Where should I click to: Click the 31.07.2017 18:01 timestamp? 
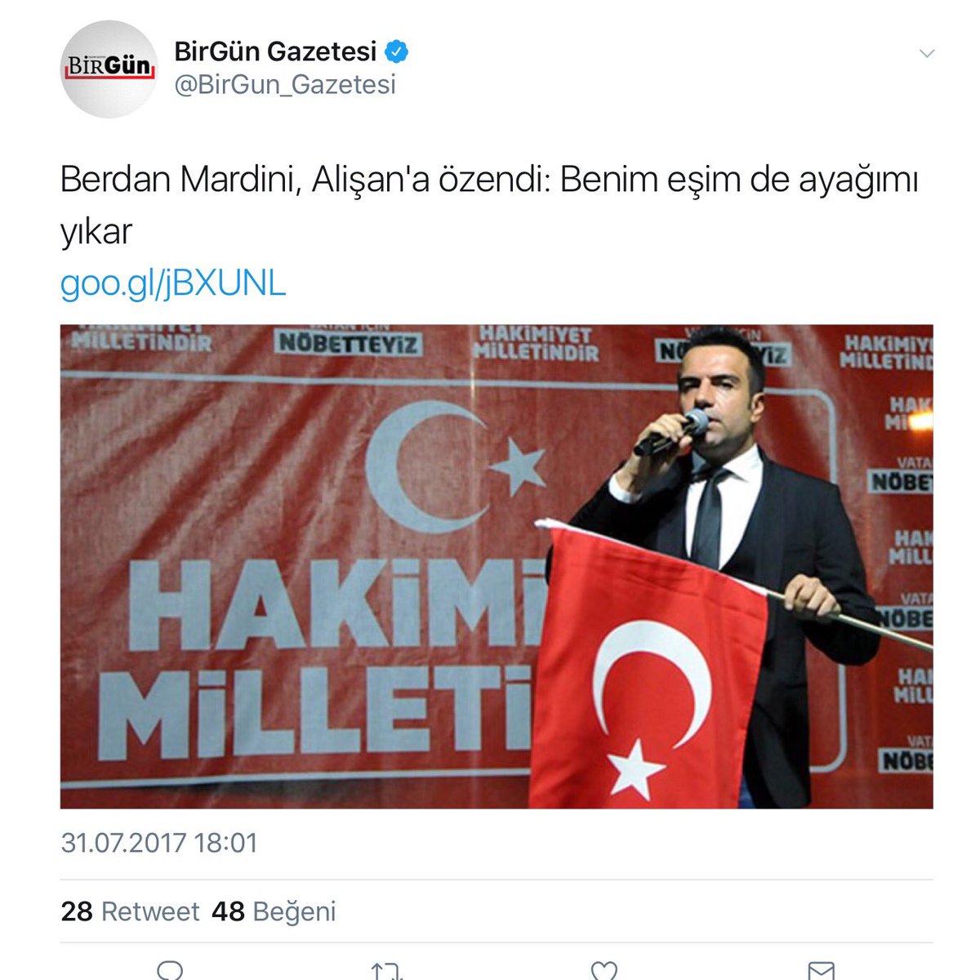(x=159, y=843)
